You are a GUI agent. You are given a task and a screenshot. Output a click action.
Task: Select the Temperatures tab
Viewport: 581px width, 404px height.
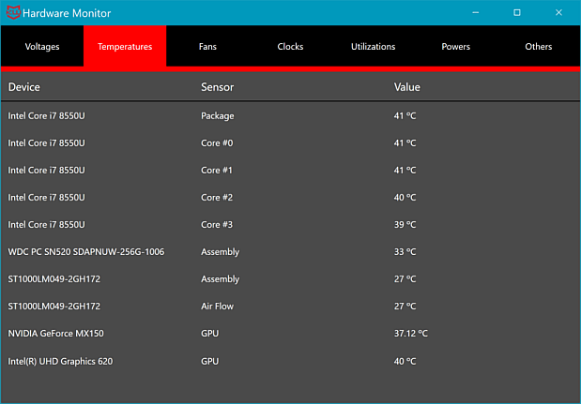[125, 46]
